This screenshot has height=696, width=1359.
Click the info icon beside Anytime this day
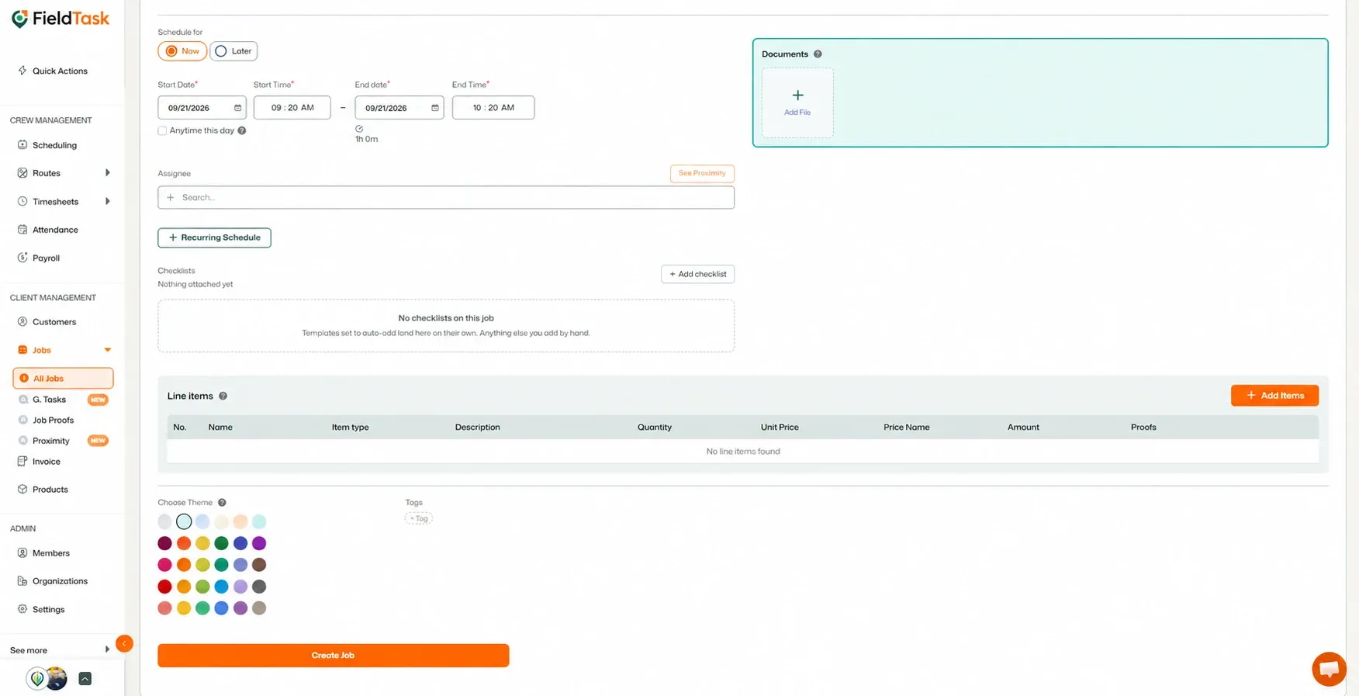pyautogui.click(x=242, y=130)
